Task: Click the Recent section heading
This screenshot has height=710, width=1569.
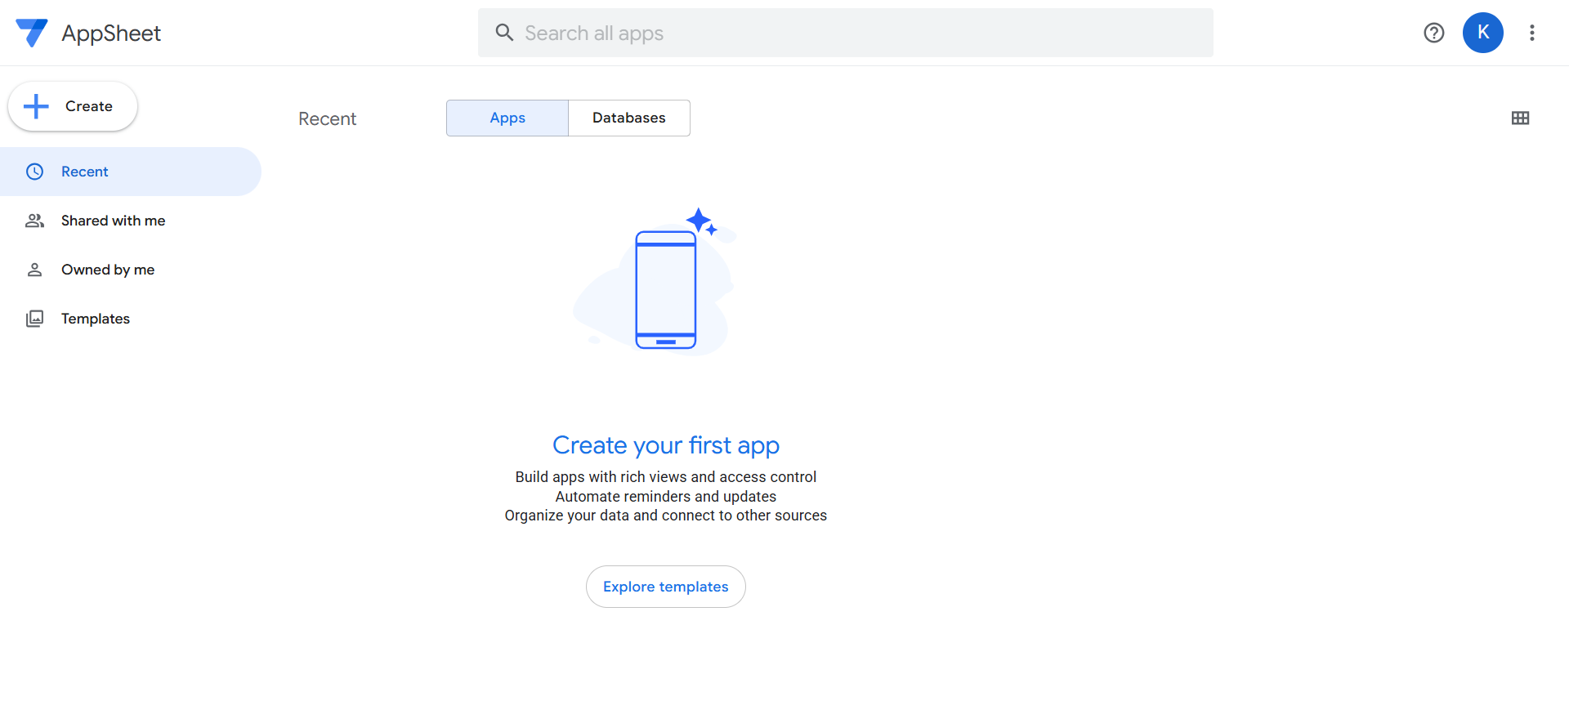Action: (327, 118)
